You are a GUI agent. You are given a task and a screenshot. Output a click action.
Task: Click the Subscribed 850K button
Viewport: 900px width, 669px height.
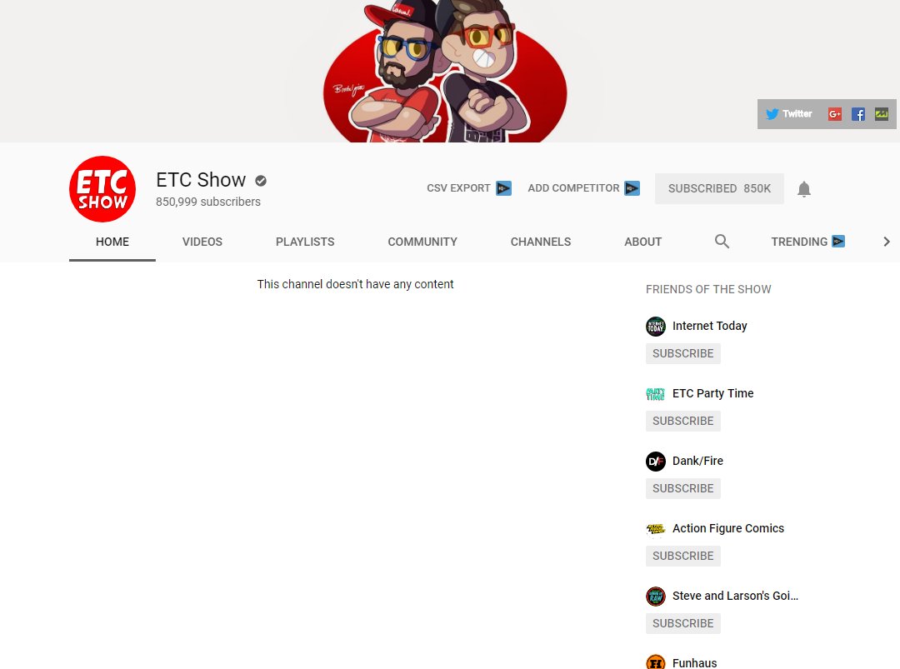click(719, 189)
